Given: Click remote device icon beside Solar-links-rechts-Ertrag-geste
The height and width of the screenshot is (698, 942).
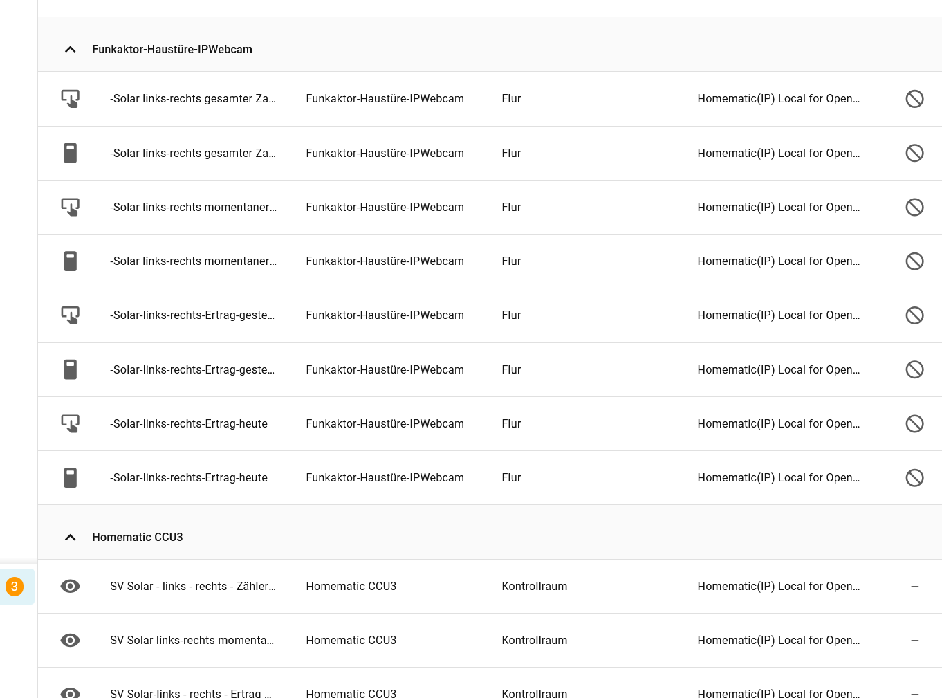Looking at the screenshot, I should click(x=70, y=369).
